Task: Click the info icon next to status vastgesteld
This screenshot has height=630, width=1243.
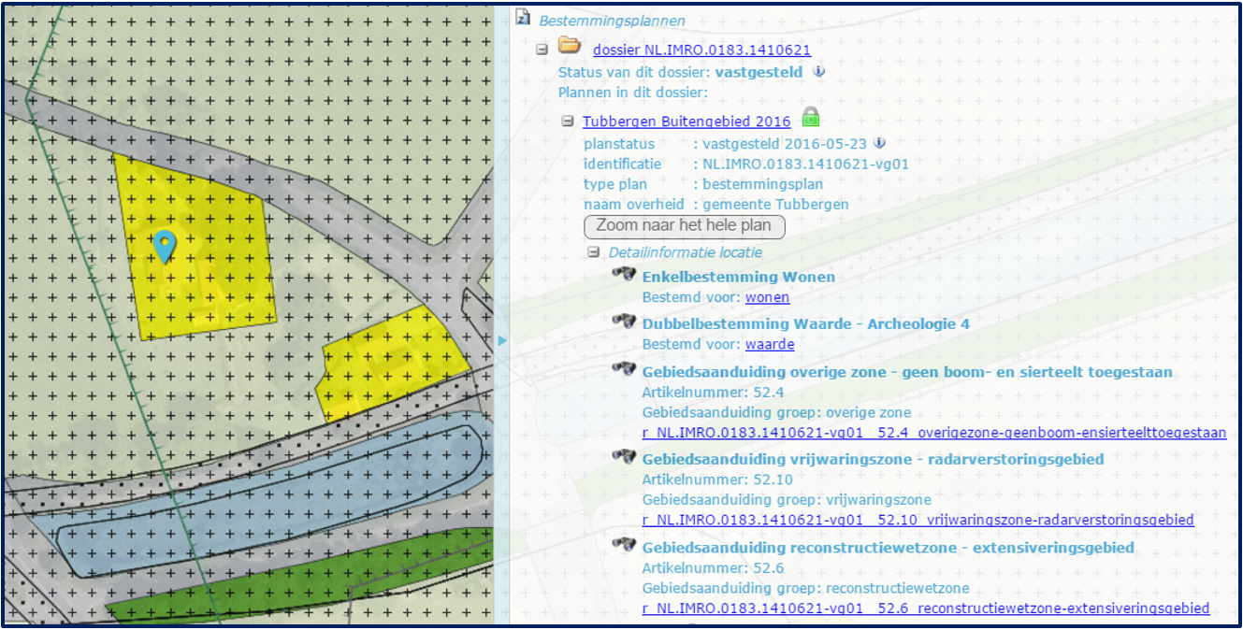Action: click(818, 71)
